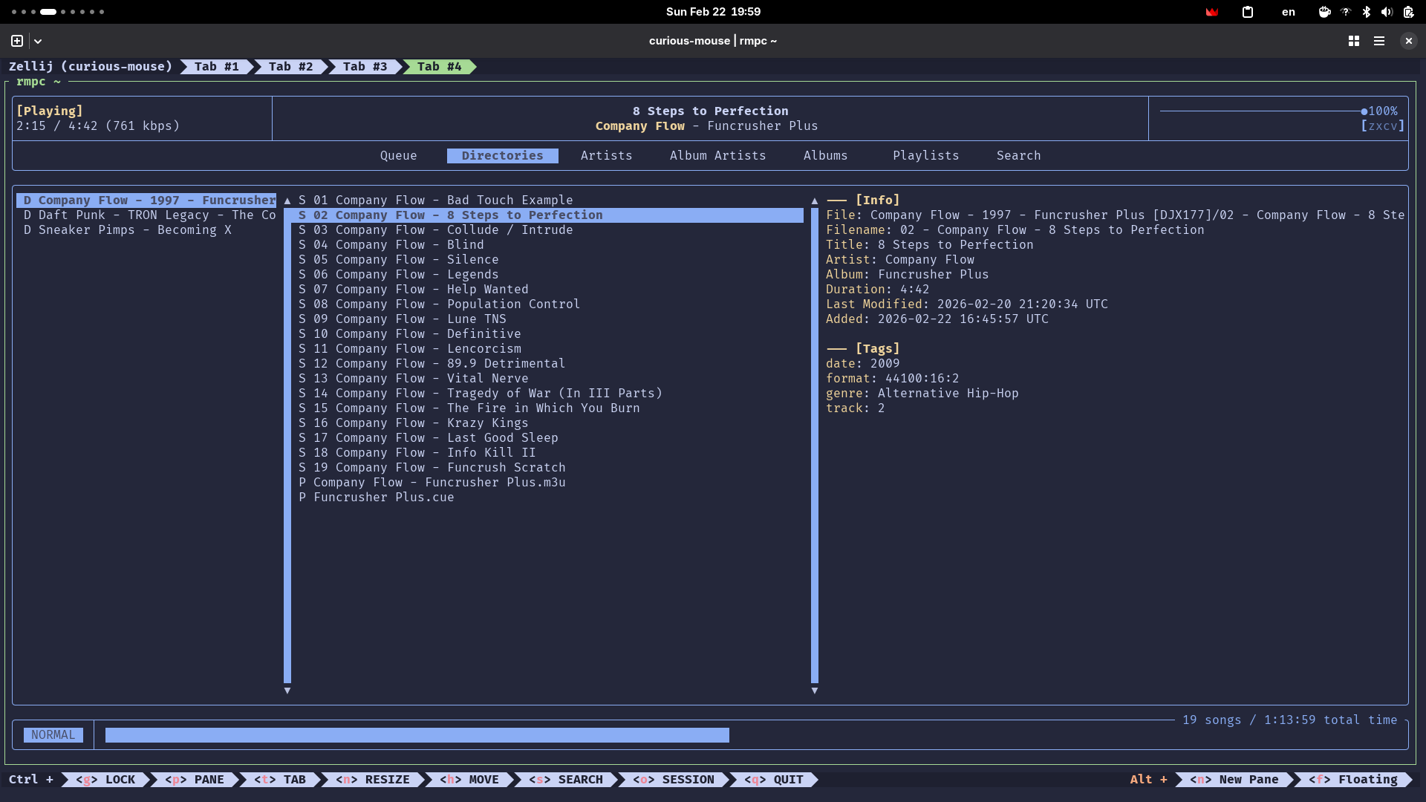The height and width of the screenshot is (802, 1426).
Task: Open the grid overview icon in the header
Action: [1353, 41]
